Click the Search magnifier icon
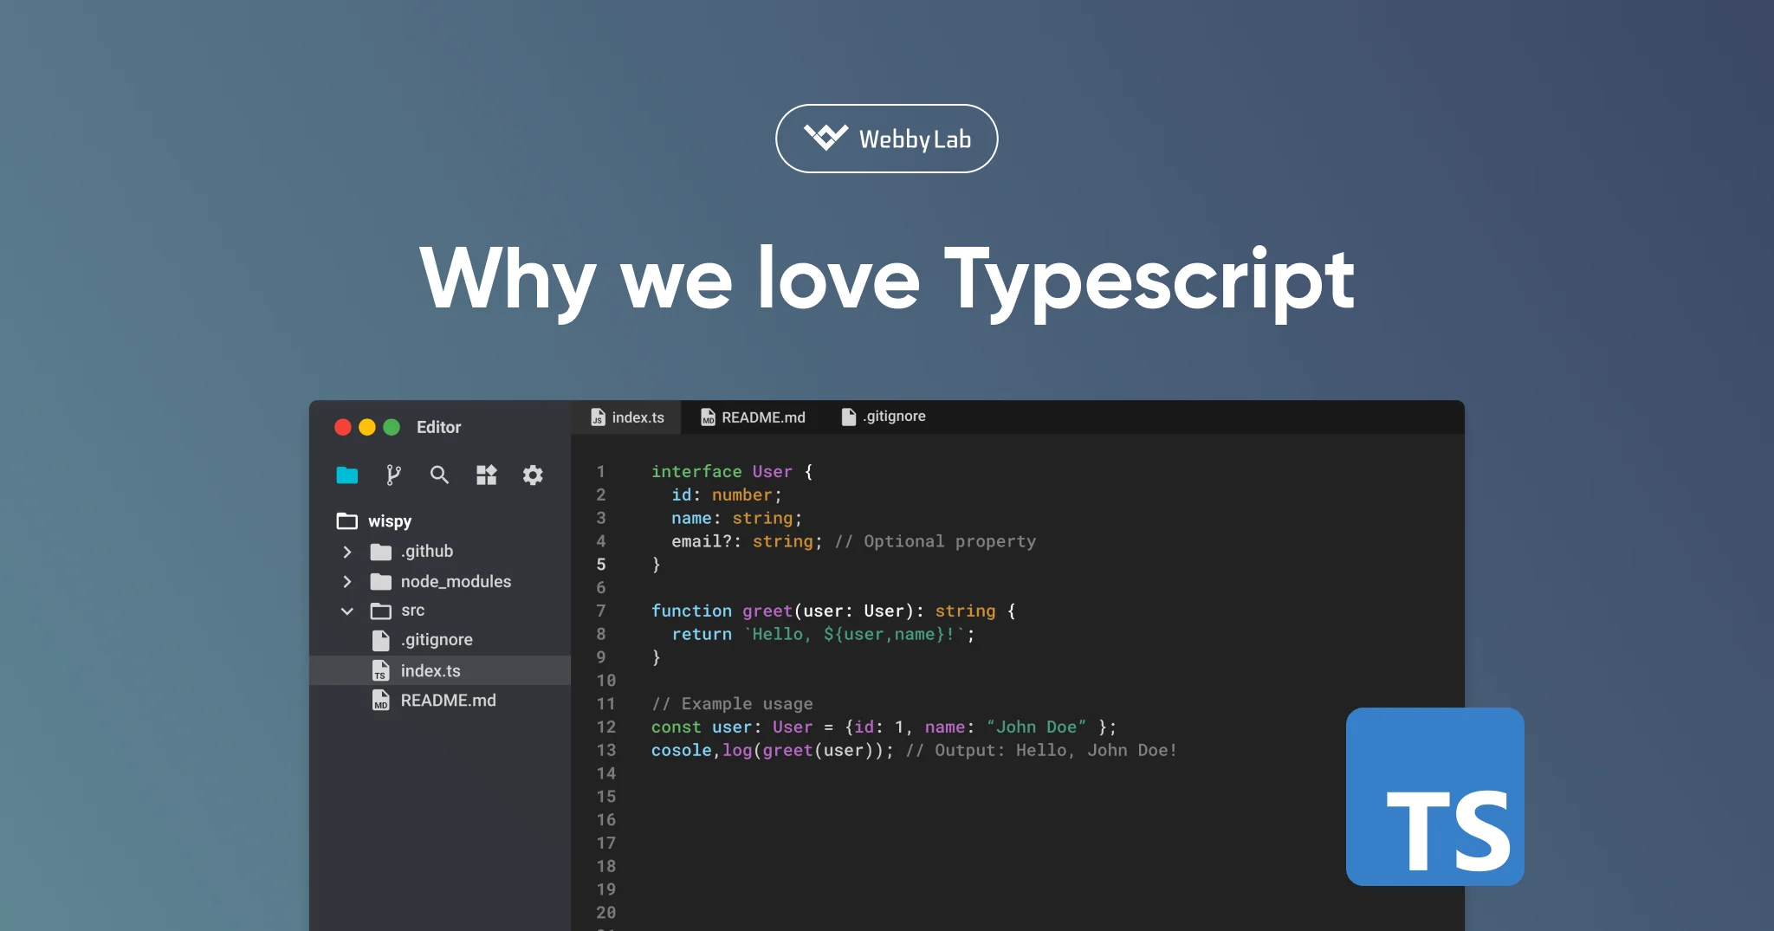 click(x=439, y=475)
